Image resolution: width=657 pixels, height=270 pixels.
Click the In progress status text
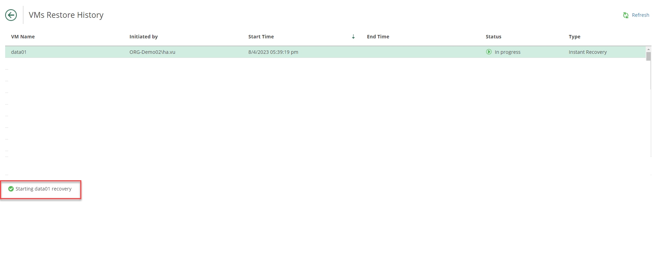point(507,52)
